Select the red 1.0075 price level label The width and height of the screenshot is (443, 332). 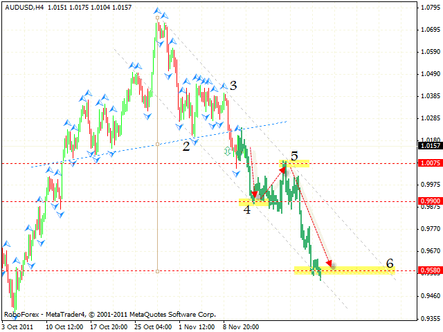click(x=430, y=163)
